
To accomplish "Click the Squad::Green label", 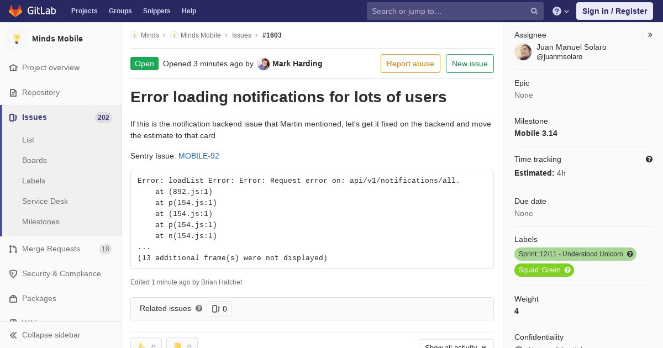I will (540, 270).
